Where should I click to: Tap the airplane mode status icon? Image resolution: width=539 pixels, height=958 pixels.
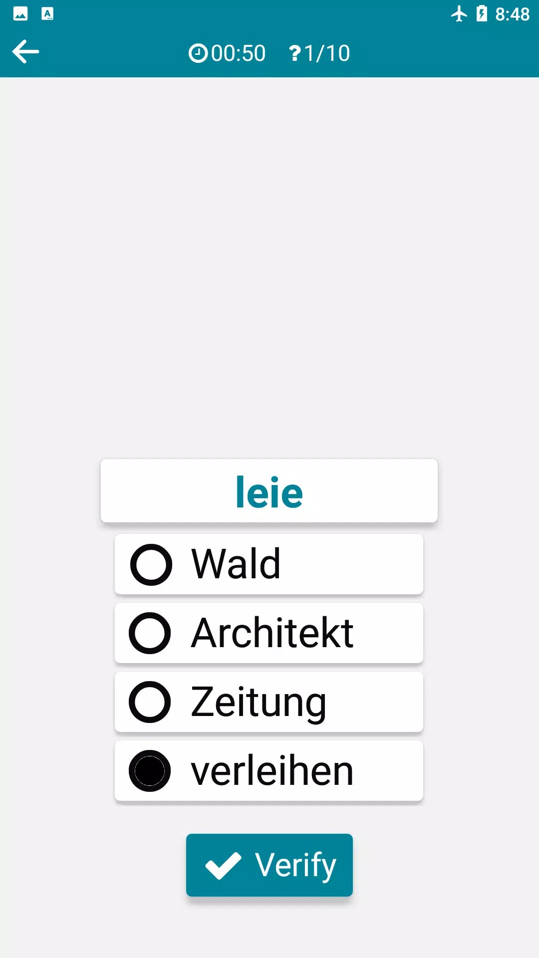coord(459,14)
